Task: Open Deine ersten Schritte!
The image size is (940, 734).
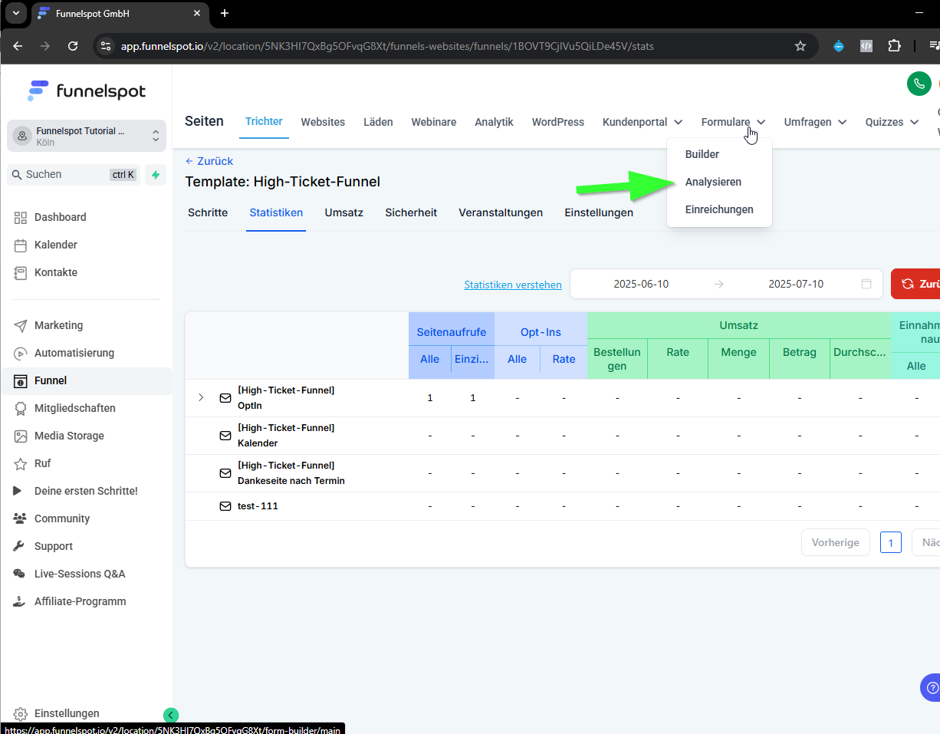Action: coord(86,491)
